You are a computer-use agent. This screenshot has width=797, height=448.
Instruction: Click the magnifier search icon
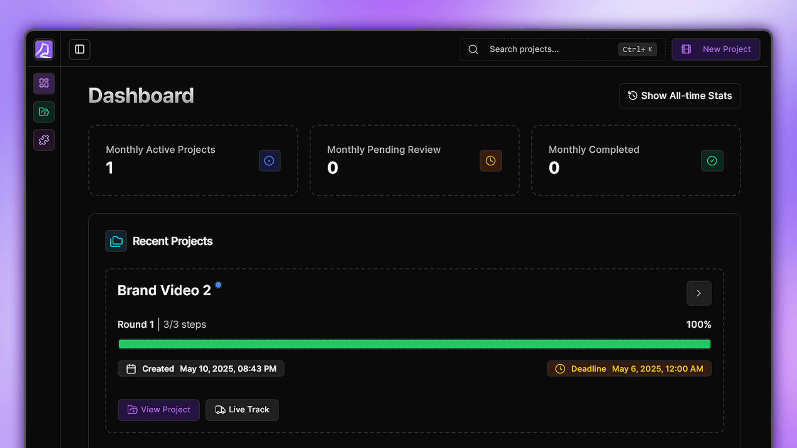[473, 49]
